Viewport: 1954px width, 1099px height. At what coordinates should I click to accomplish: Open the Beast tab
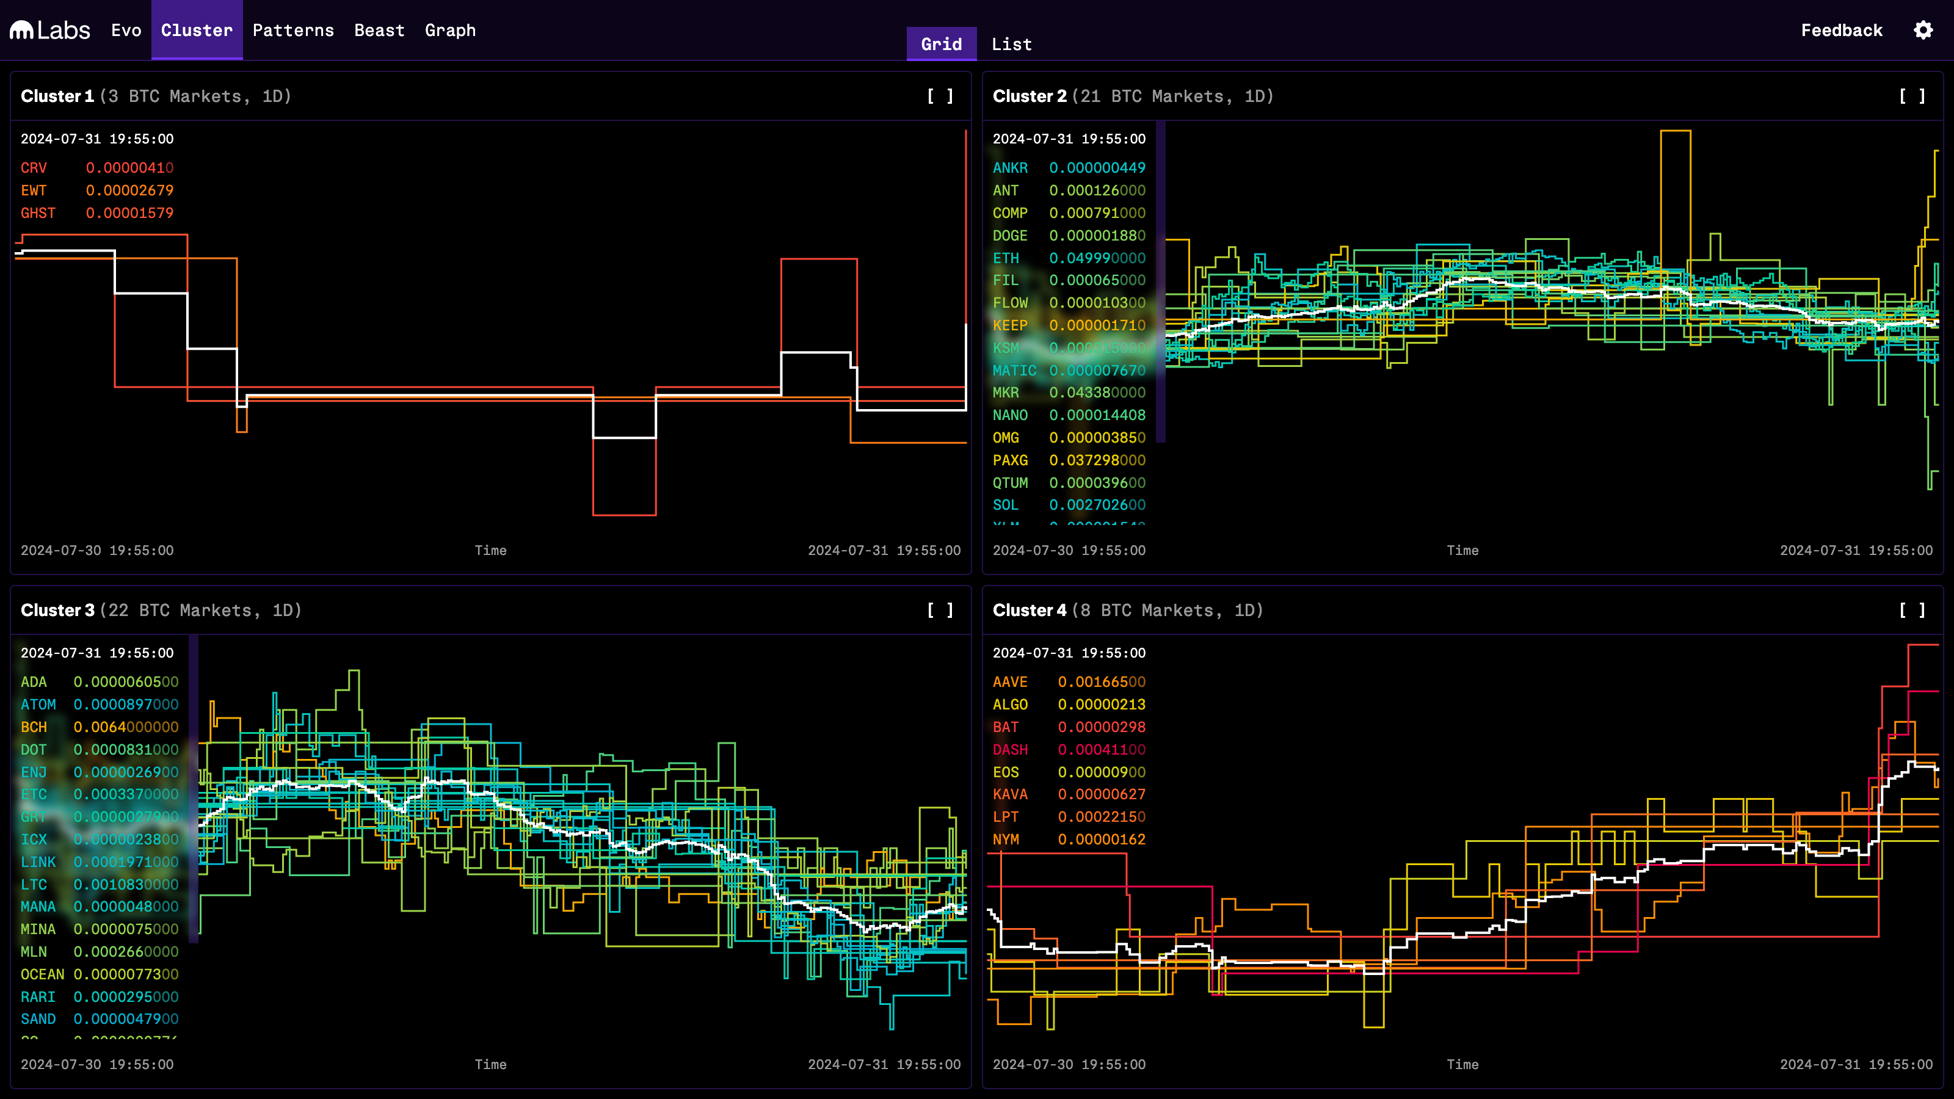[x=379, y=31]
